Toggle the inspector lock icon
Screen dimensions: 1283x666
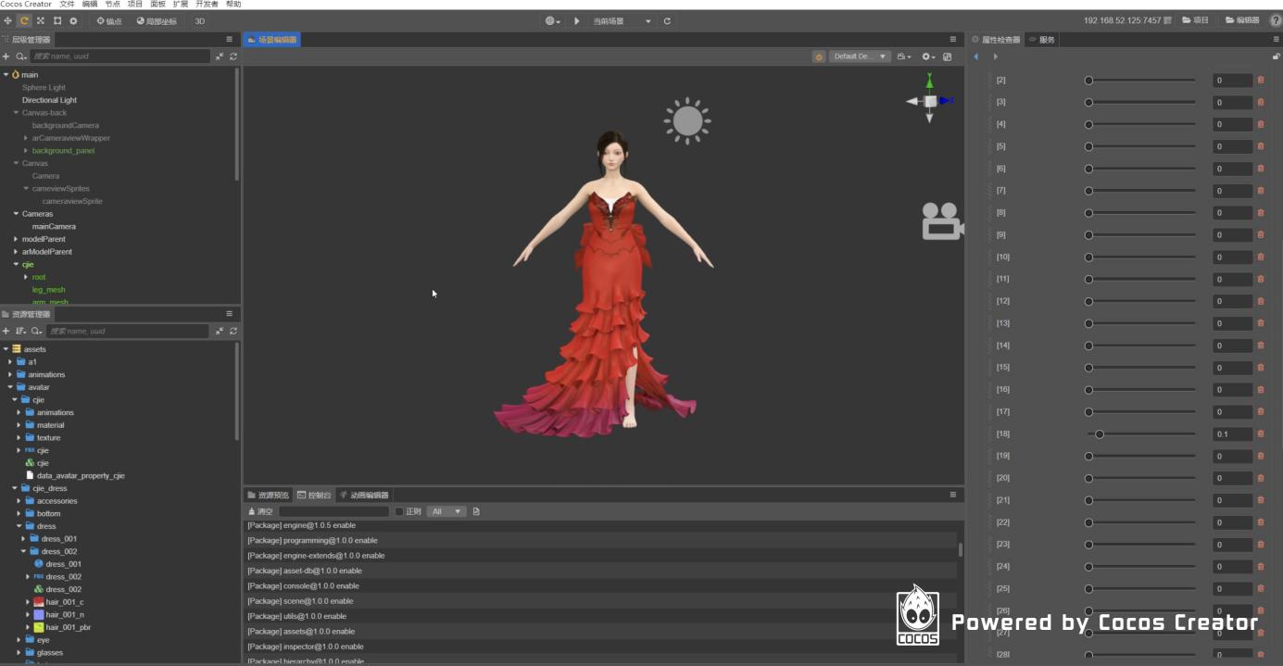tap(1276, 57)
